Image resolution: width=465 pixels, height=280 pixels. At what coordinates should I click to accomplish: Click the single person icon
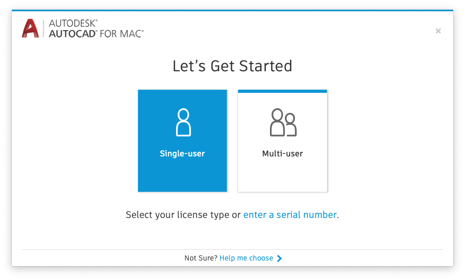pyautogui.click(x=183, y=122)
